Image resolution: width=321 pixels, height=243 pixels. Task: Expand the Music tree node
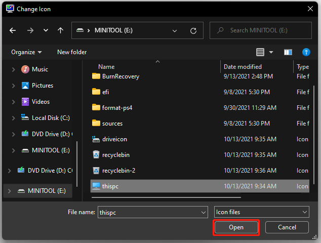click(13, 69)
